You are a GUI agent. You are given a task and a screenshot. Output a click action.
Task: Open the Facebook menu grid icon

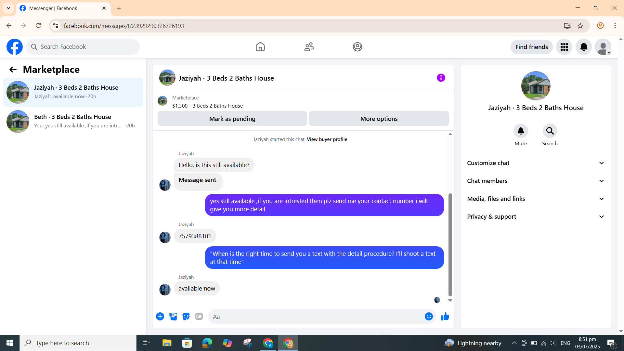[x=564, y=47]
